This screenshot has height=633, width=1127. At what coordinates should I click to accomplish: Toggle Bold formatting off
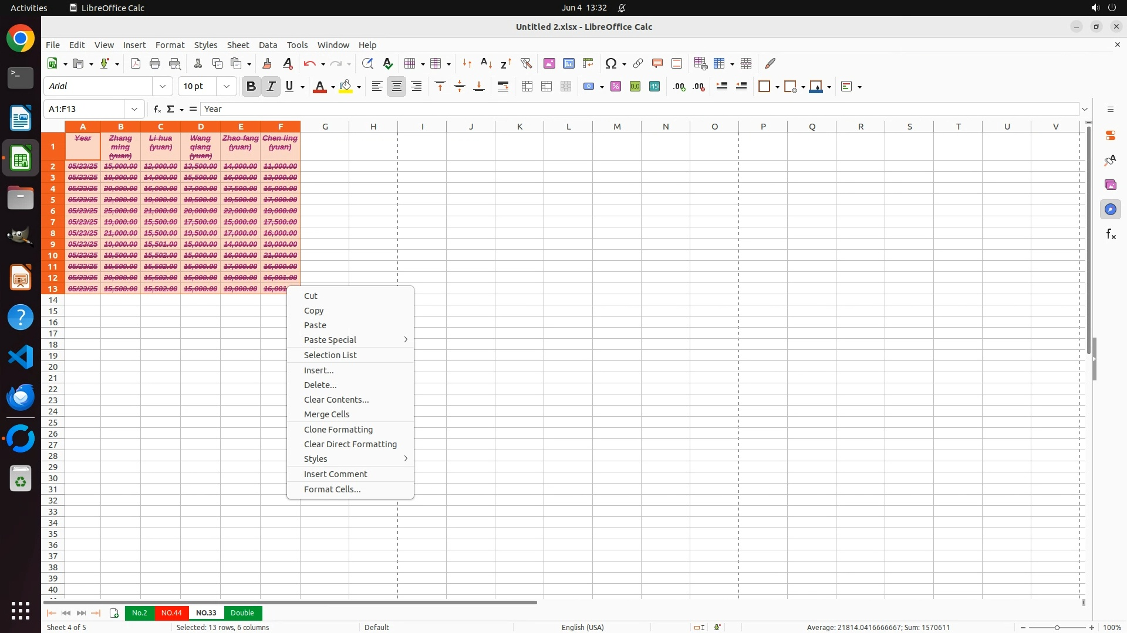point(251,87)
